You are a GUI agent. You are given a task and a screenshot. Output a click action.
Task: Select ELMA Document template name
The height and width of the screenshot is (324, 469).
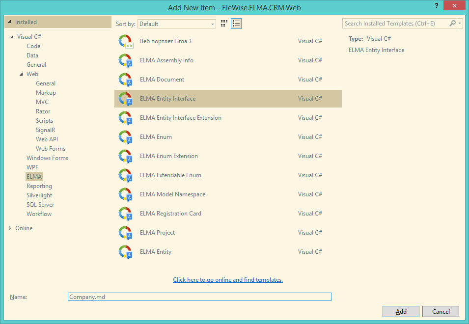click(x=162, y=80)
